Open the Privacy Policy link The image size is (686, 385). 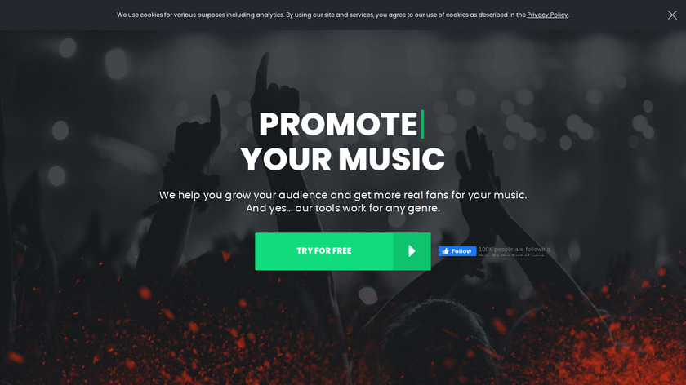[547, 15]
